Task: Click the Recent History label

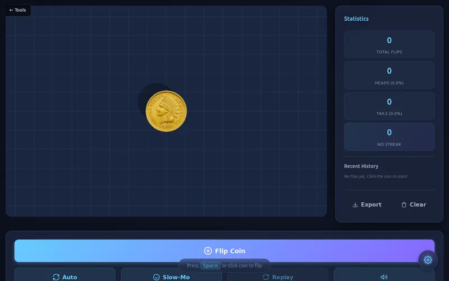Action: pos(361,166)
